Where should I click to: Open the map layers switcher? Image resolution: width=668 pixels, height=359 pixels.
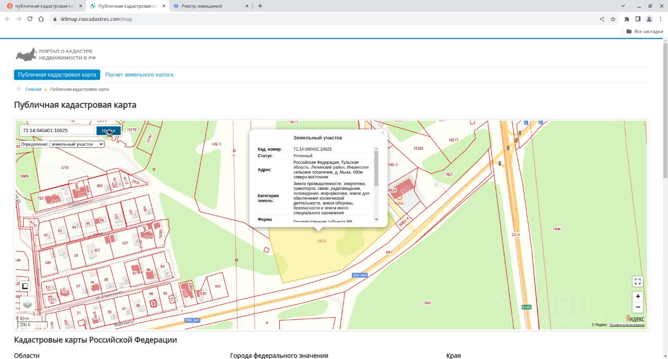point(27,304)
